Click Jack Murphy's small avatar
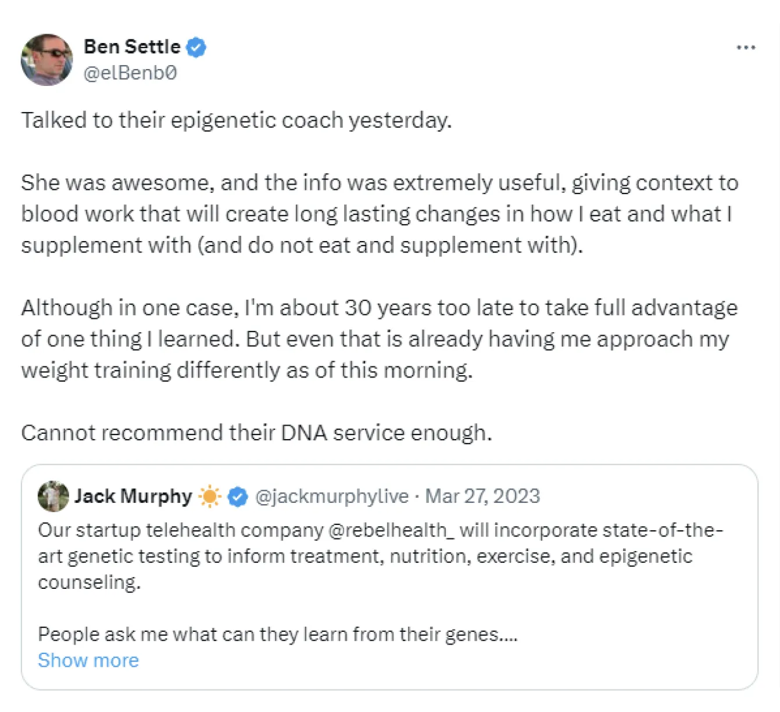Screen dimensions: 780x712 pos(53,497)
